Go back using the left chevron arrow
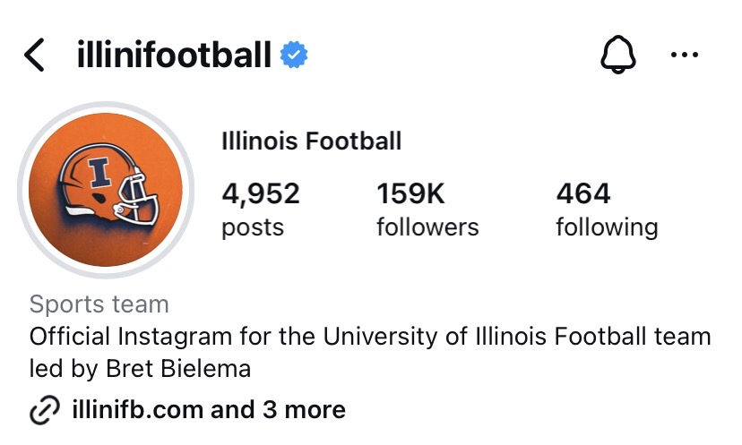Viewport: 742px width, 445px height. click(34, 56)
